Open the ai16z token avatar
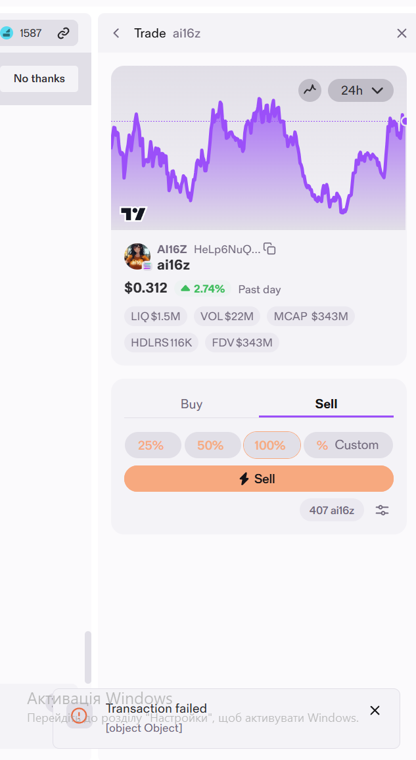Viewport: 416px width, 760px height. point(137,256)
